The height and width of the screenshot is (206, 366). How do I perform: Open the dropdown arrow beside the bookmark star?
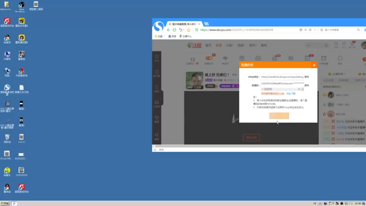[315, 30]
